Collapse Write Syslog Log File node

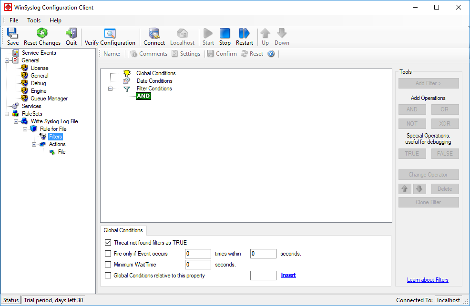16,121
